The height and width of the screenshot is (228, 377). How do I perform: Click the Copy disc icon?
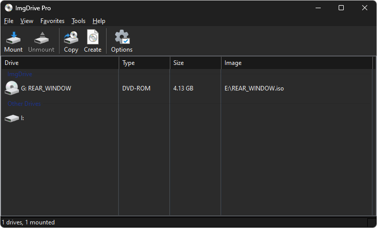[71, 37]
